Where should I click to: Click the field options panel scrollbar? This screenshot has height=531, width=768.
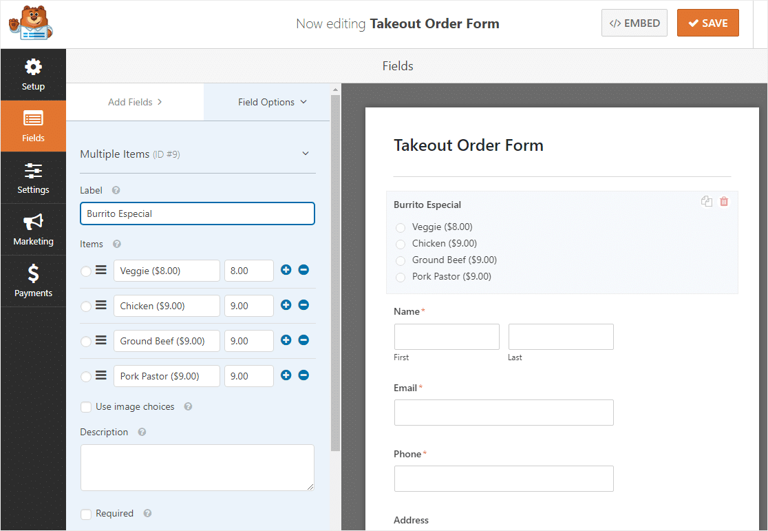pos(336,273)
